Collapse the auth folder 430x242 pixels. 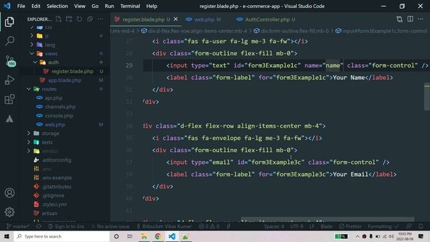point(35,63)
